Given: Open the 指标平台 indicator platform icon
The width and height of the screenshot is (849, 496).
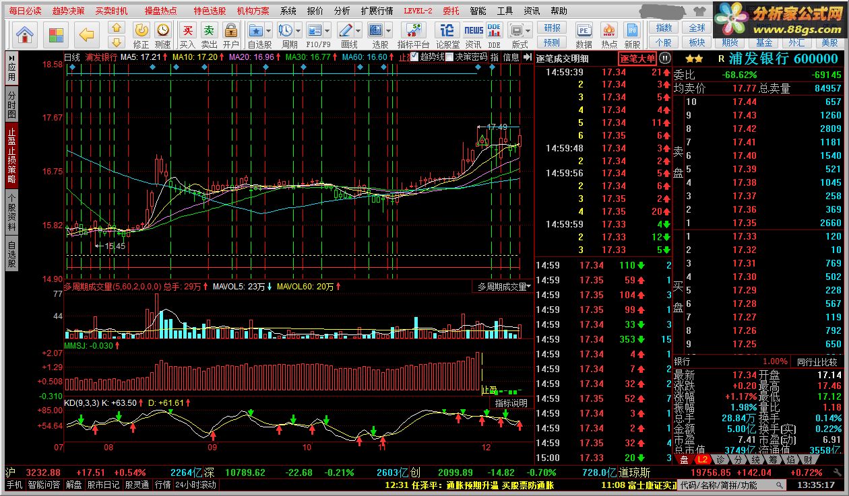Looking at the screenshot, I should (414, 30).
